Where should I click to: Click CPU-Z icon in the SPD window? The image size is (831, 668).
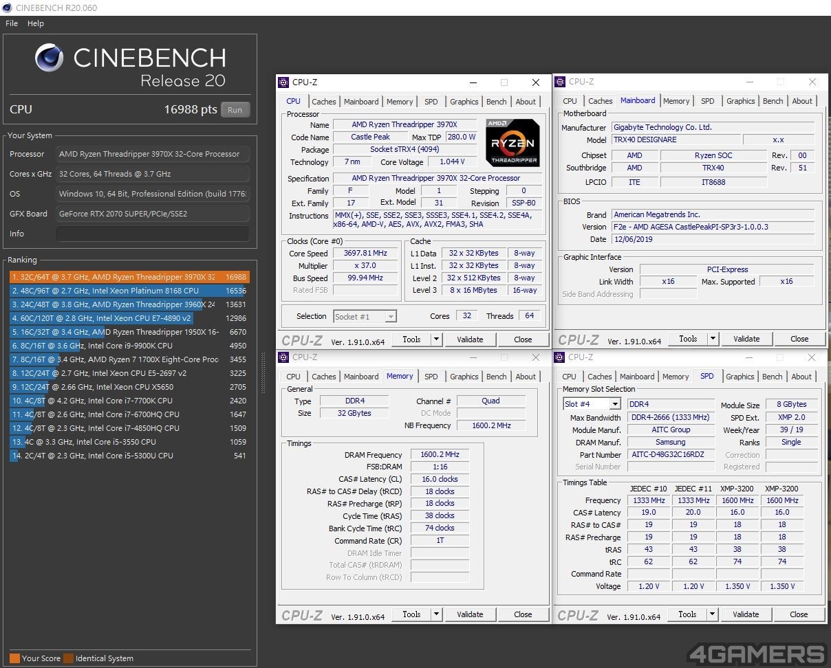tap(560, 357)
